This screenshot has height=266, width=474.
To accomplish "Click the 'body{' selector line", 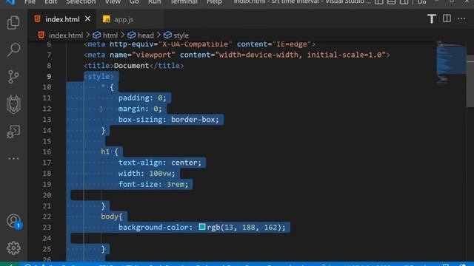I will [112, 216].
